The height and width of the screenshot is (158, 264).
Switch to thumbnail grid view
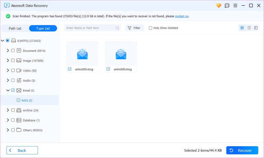[242, 28]
